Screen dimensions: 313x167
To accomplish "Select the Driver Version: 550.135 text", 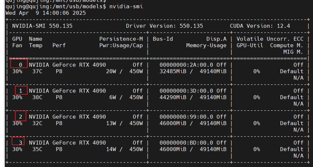I will coord(164,26).
